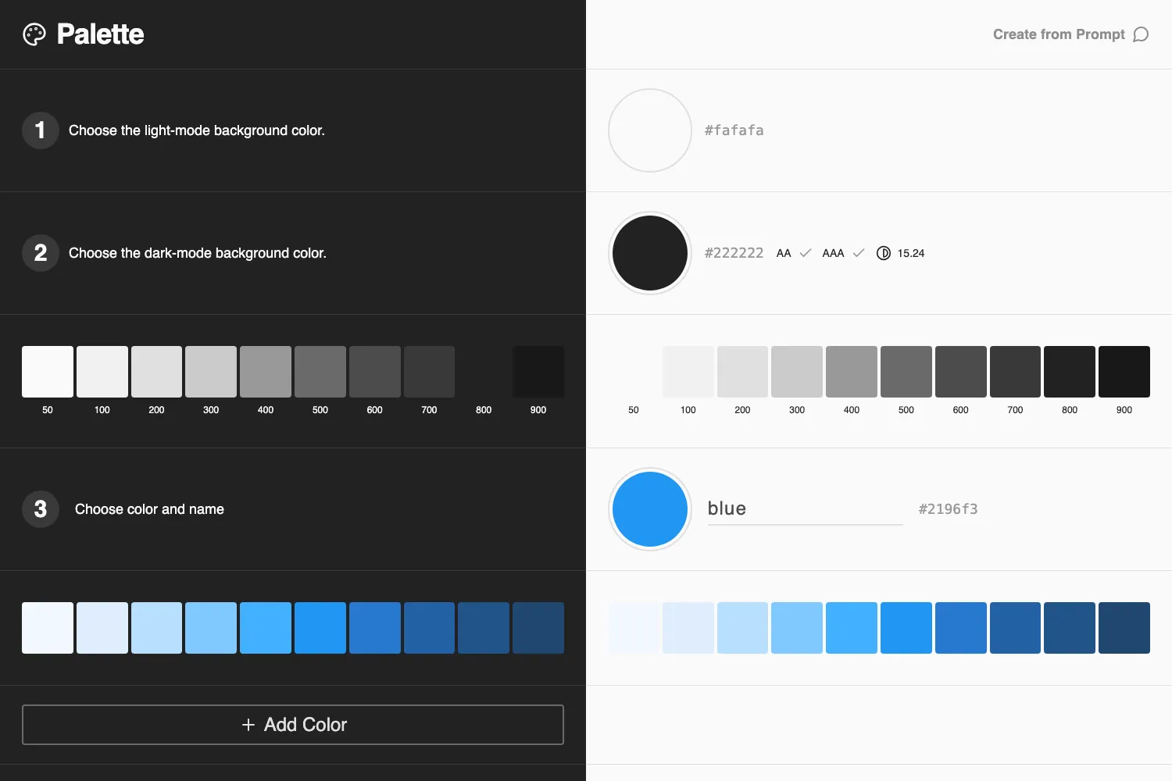
Task: Edit the color name field containing blue
Action: 806,509
